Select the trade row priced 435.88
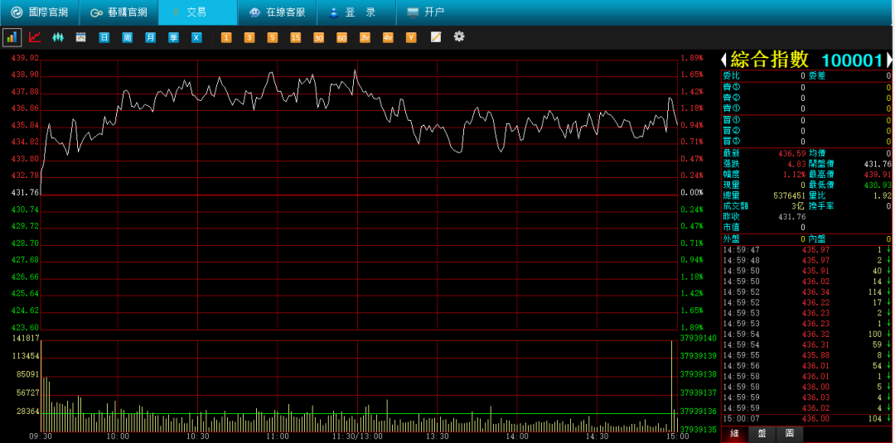Screen dimensions: 895x443 tap(806, 355)
